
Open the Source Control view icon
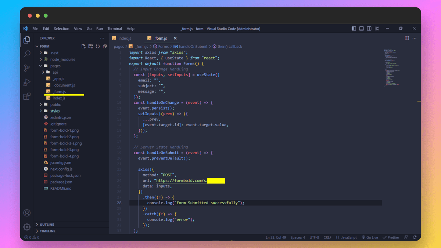pos(27,68)
